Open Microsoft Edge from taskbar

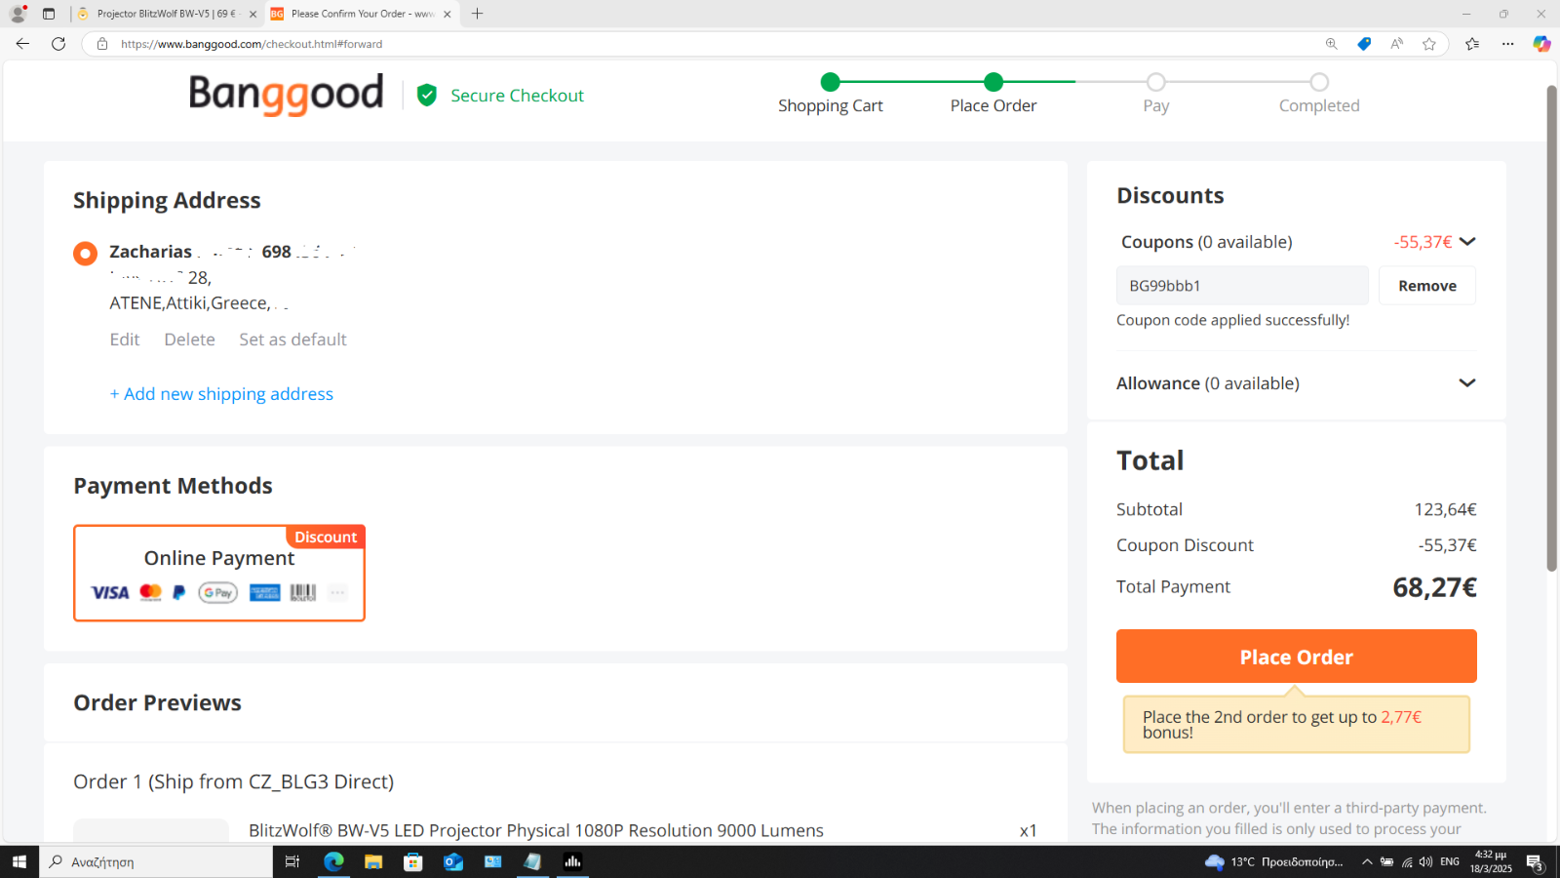(333, 861)
